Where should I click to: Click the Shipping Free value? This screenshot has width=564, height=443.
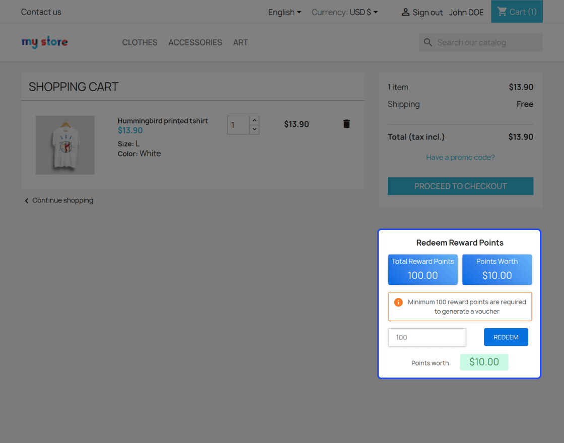click(525, 104)
